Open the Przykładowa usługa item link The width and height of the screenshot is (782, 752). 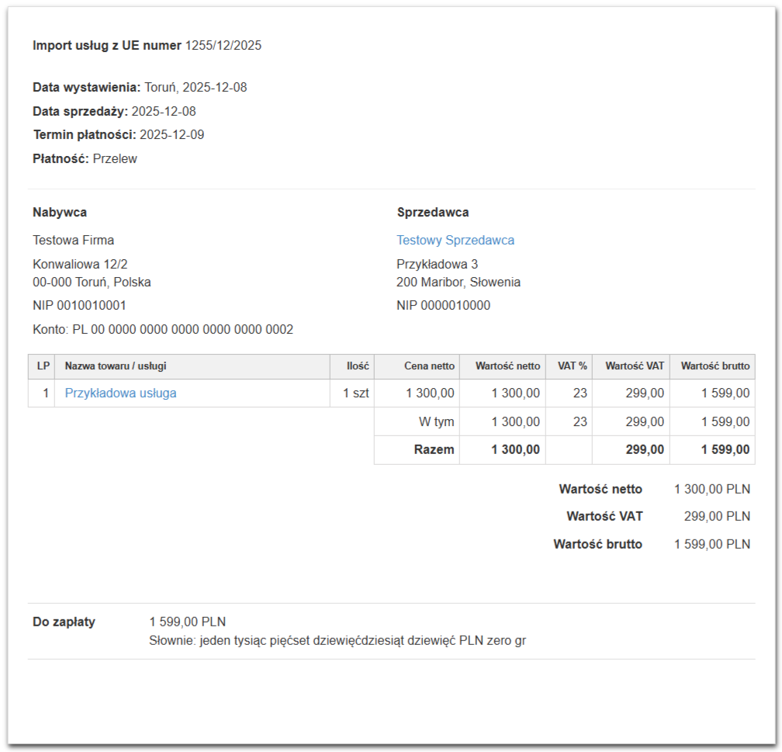120,393
